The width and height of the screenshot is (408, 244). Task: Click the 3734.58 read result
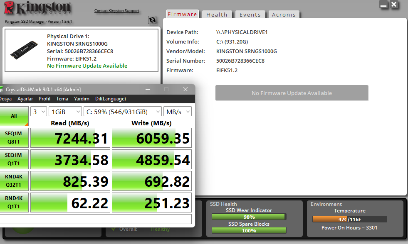pos(70,159)
